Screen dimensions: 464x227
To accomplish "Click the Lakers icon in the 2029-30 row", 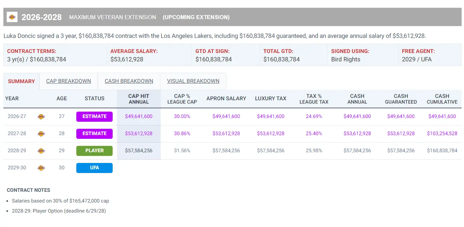I will tap(41, 168).
